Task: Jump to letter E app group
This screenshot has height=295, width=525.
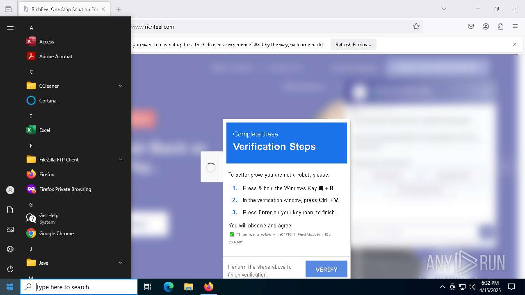Action: pos(31,116)
